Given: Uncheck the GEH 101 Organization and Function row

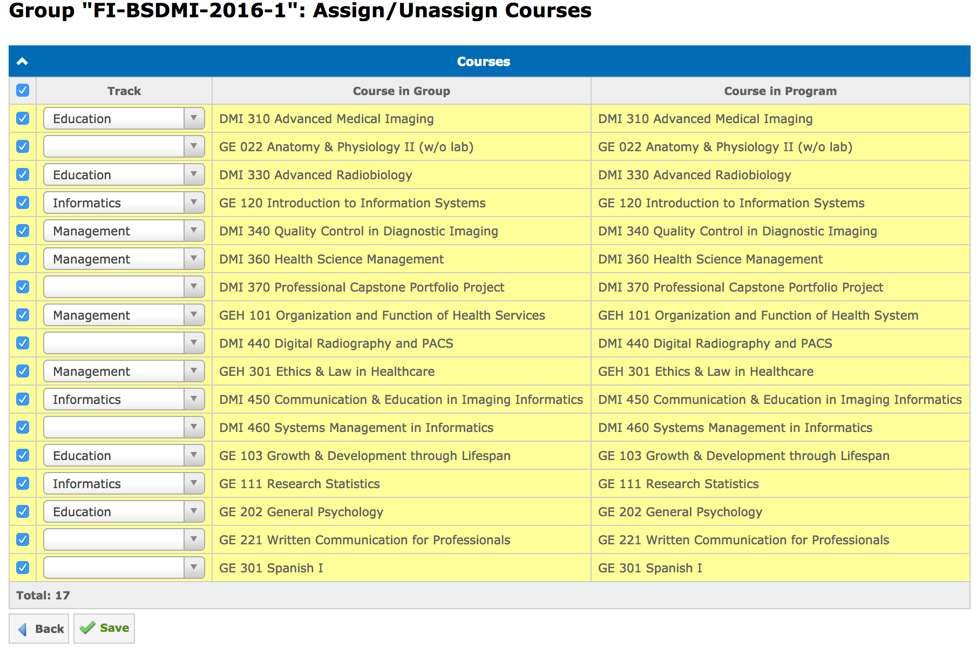Looking at the screenshot, I should pos(23,315).
